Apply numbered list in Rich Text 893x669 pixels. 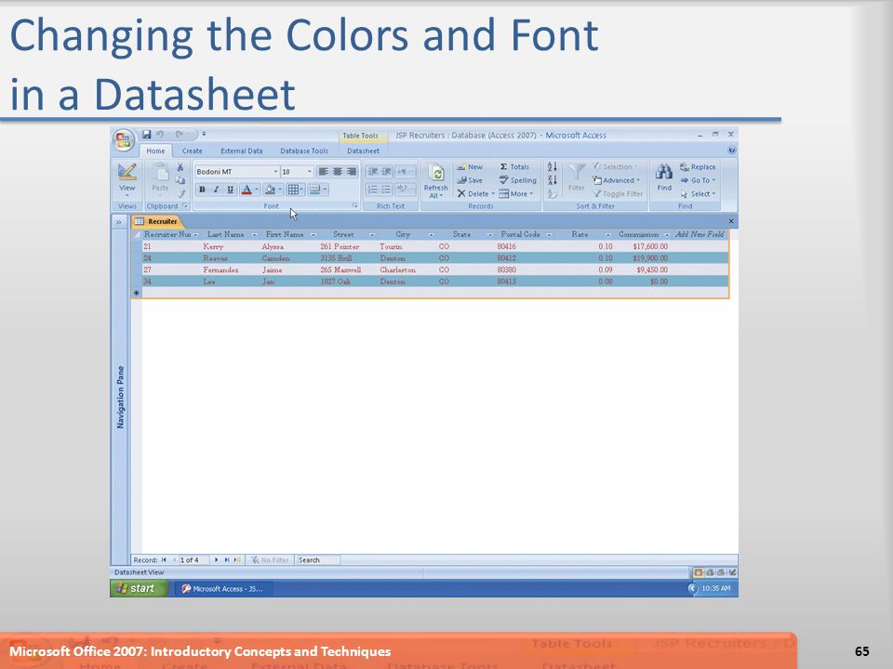[x=372, y=190]
